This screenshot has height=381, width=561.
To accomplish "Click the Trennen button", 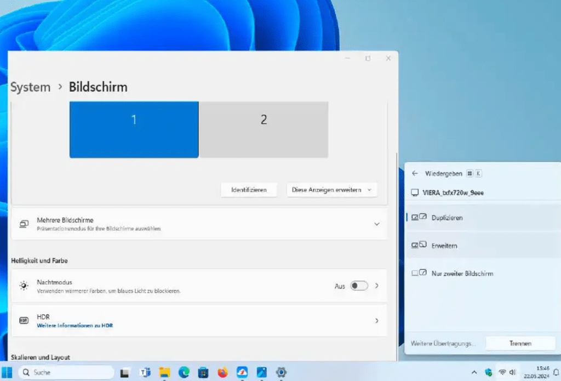I will [x=520, y=343].
